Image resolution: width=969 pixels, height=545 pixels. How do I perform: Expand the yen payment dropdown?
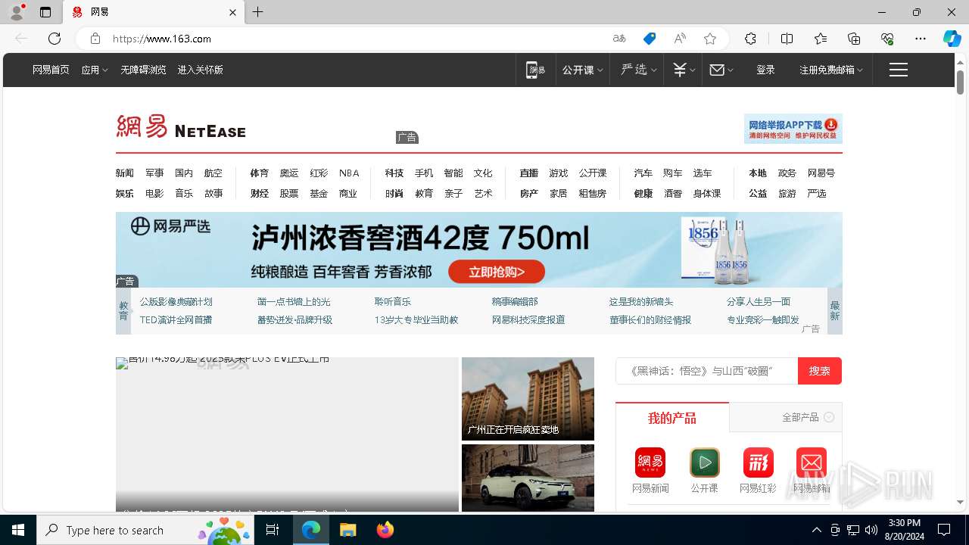(684, 70)
